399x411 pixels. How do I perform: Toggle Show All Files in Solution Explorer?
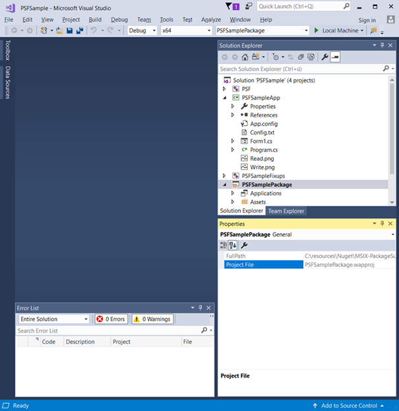pos(311,57)
